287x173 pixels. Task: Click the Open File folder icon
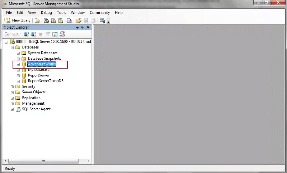click(79, 21)
